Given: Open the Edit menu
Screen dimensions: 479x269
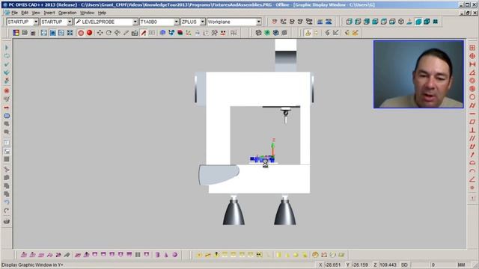Looking at the screenshot, I should click(25, 13).
